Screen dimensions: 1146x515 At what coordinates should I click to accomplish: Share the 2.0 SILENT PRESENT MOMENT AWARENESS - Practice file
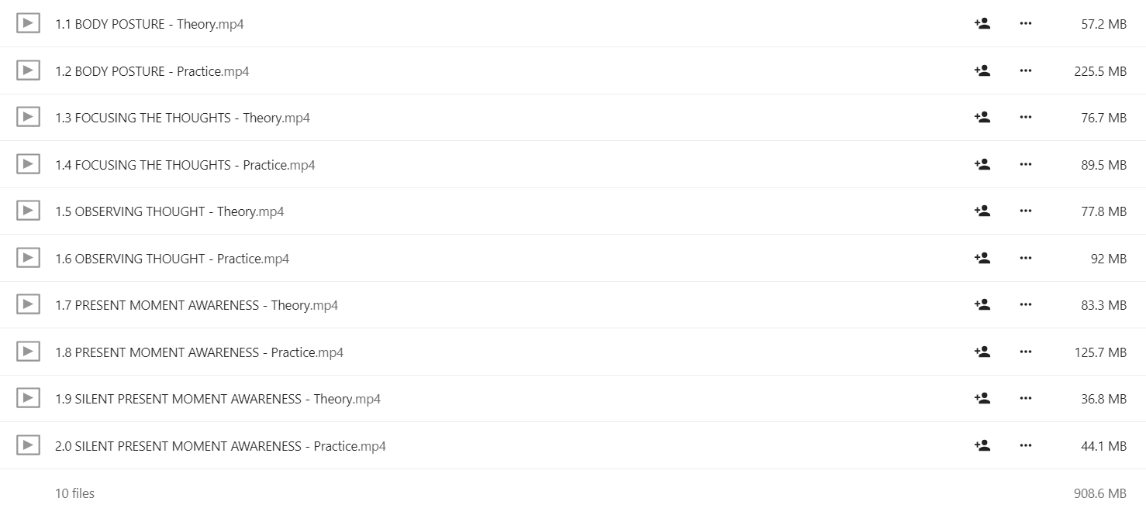tap(982, 445)
